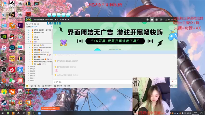Open the blue K (Kugou) desktop icon

[x=20, y=70]
